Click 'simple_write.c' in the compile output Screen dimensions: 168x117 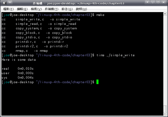tap(30, 19)
